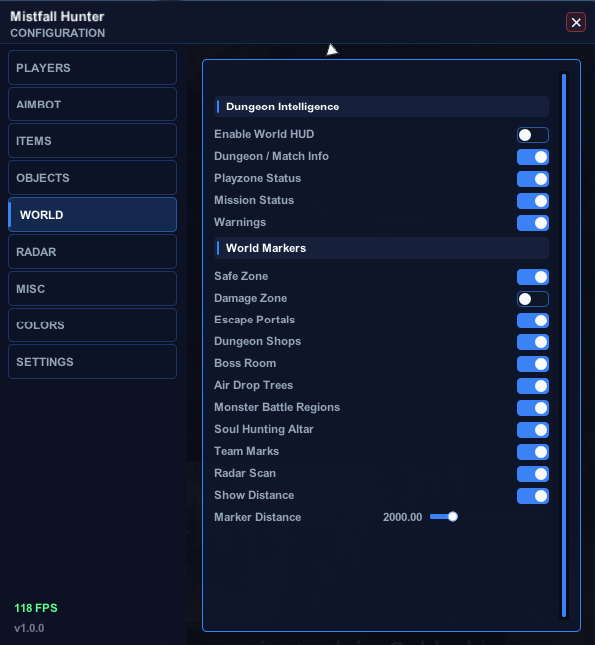Turn off Boss Room toggle
The height and width of the screenshot is (645, 595).
coord(533,364)
